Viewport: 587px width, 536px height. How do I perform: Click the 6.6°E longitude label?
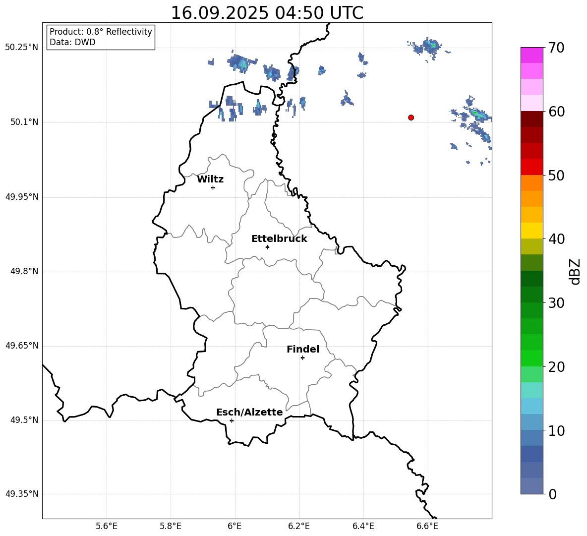(x=427, y=526)
